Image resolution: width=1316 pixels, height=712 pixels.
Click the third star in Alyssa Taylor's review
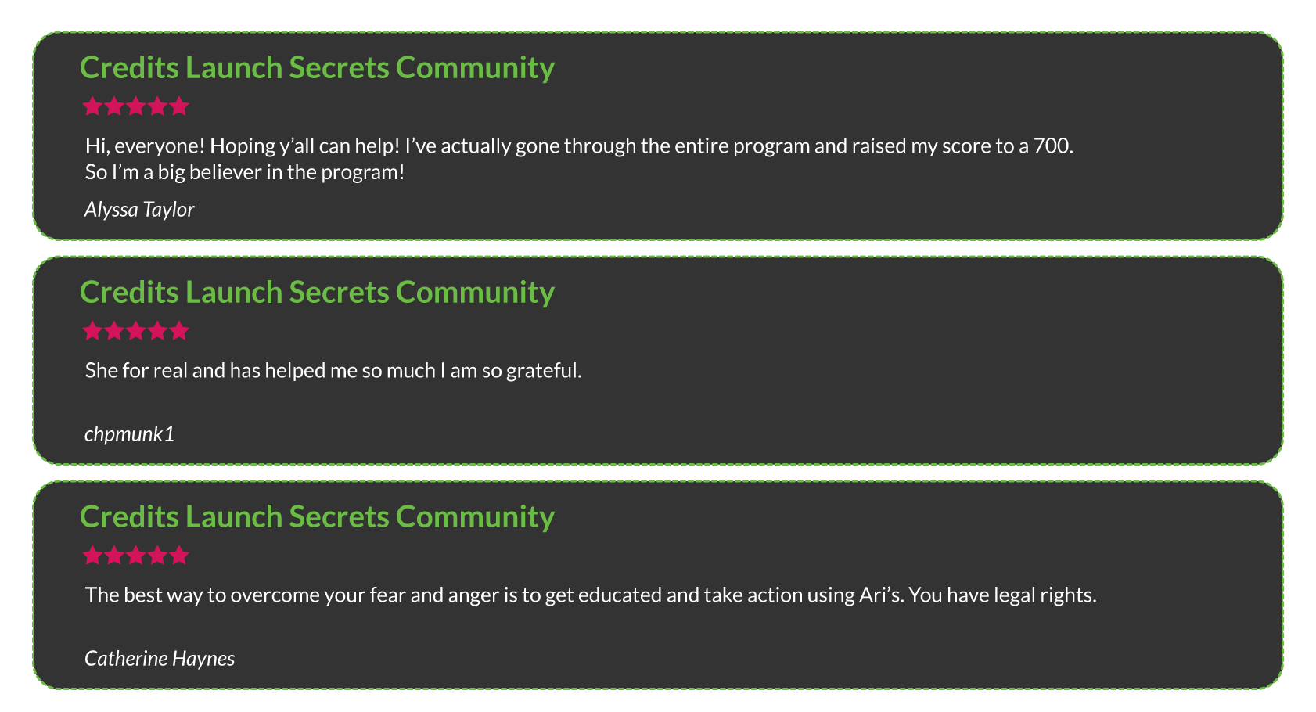pos(136,106)
